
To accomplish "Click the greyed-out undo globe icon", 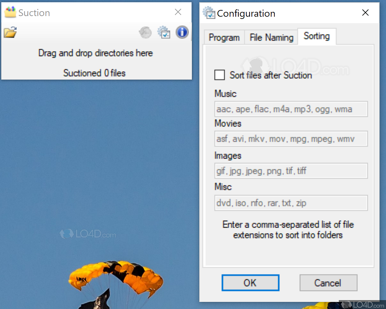I will click(x=145, y=32).
